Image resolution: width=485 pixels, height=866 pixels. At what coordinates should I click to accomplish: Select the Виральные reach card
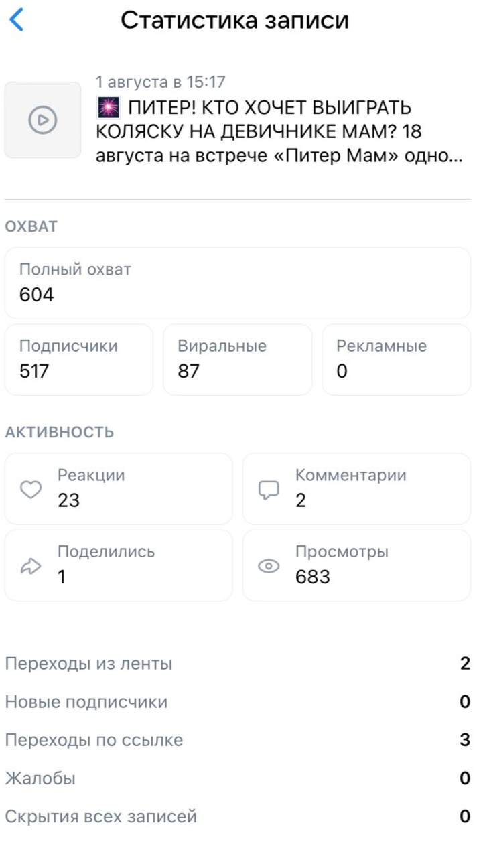[x=238, y=360]
